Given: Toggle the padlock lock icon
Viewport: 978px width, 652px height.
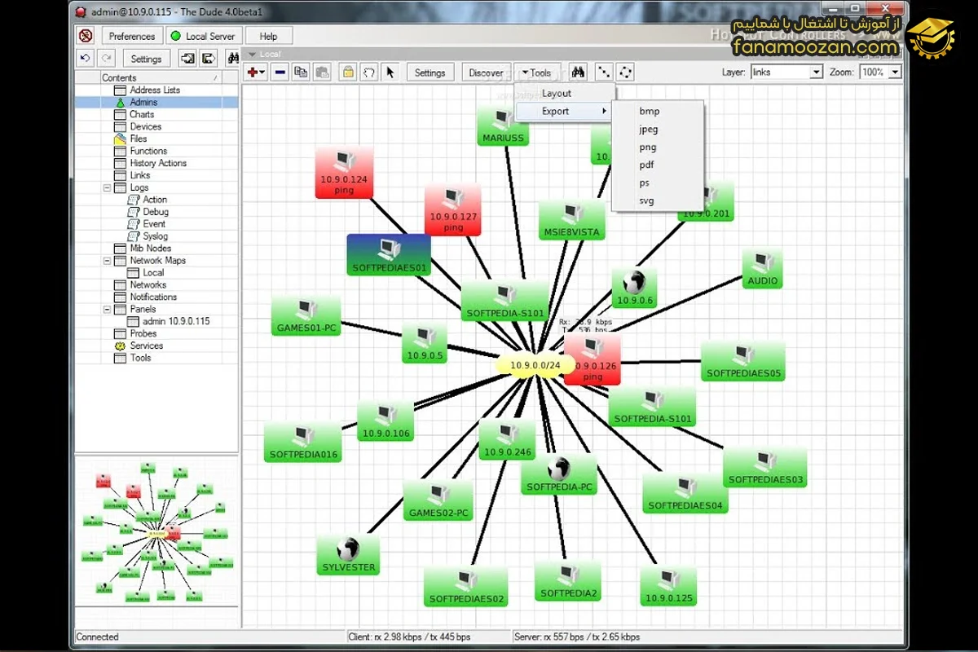Looking at the screenshot, I should pos(348,73).
